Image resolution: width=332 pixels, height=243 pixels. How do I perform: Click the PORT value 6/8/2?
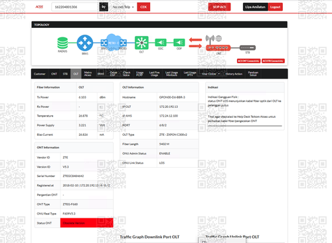click(163, 125)
